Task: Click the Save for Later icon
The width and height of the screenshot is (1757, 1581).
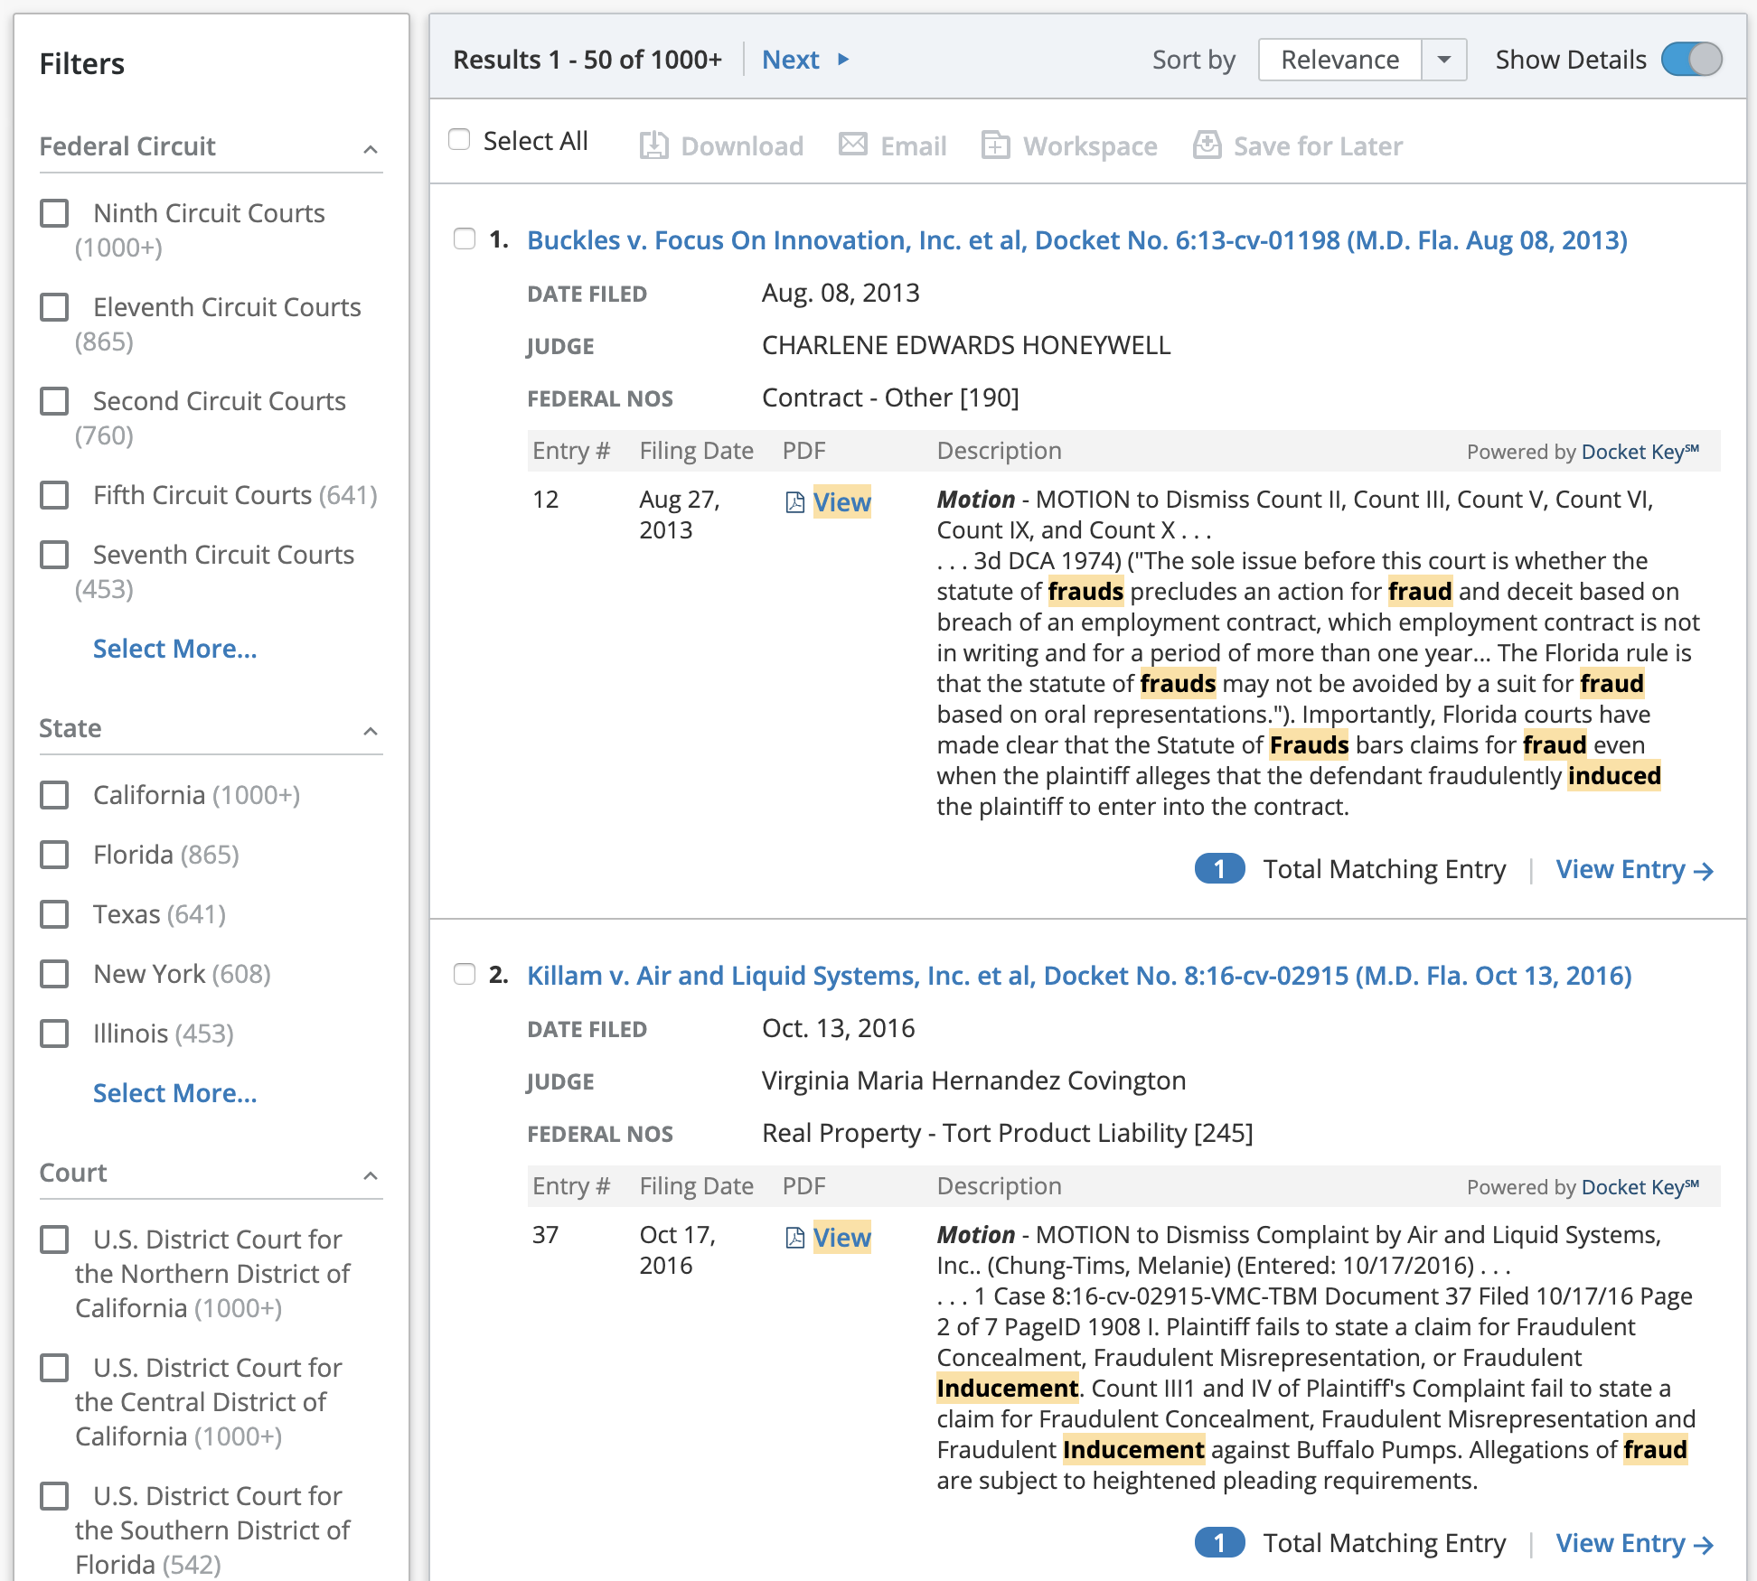Action: pyautogui.click(x=1207, y=145)
